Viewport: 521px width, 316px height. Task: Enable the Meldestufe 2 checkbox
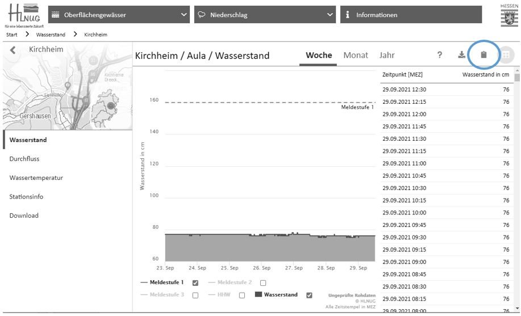pos(262,283)
